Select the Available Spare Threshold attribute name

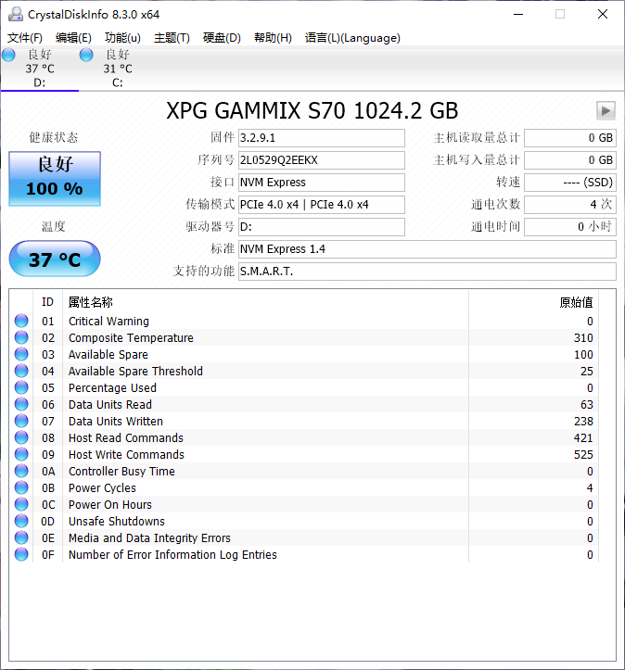135,372
